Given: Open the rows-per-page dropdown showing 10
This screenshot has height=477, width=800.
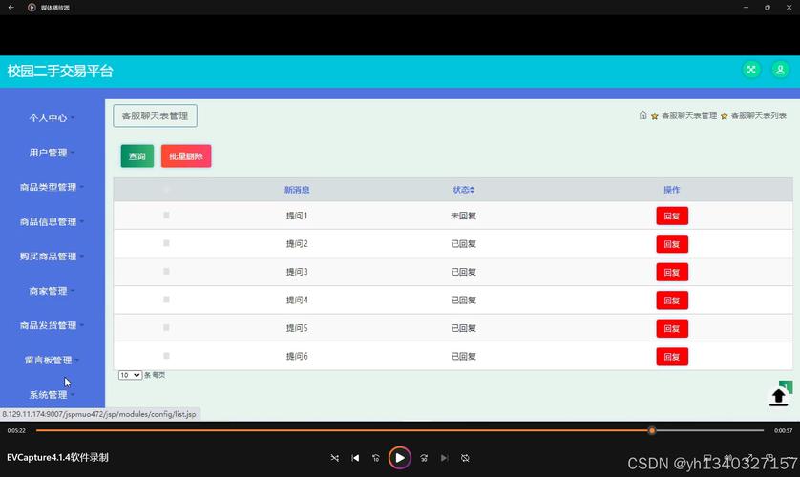Looking at the screenshot, I should (x=130, y=375).
